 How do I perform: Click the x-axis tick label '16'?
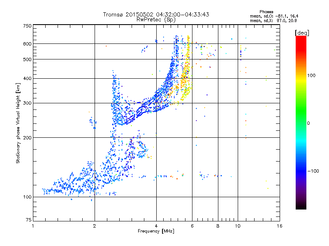280,226
